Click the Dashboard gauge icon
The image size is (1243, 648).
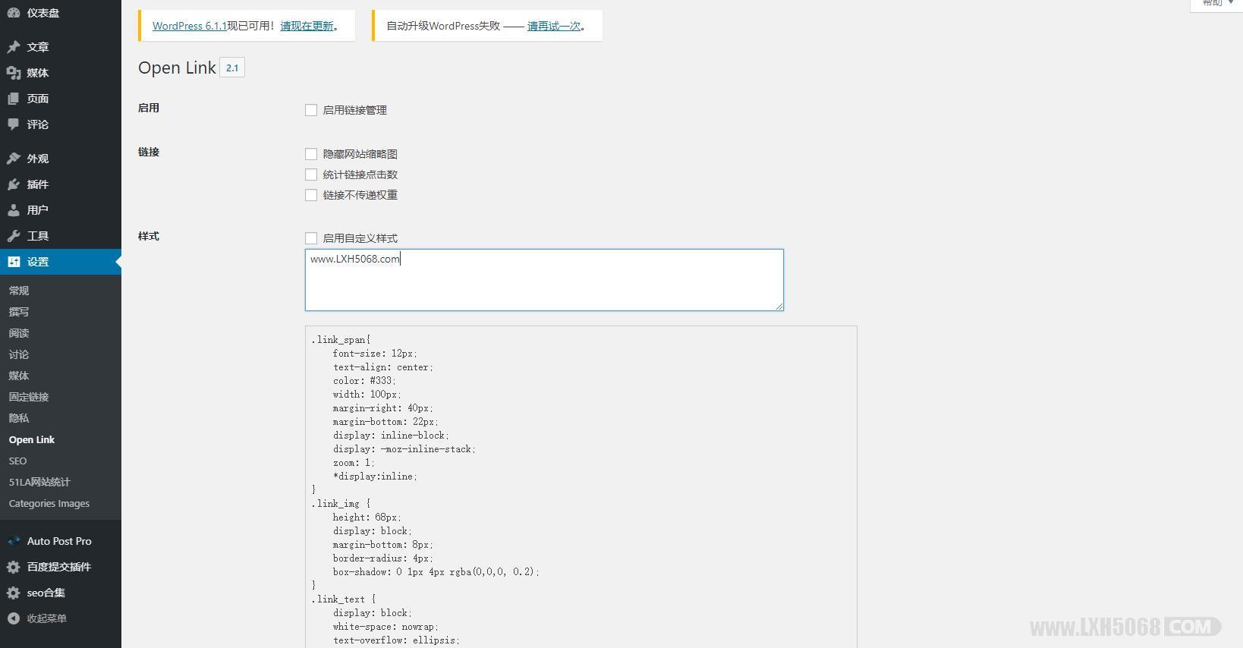[14, 13]
